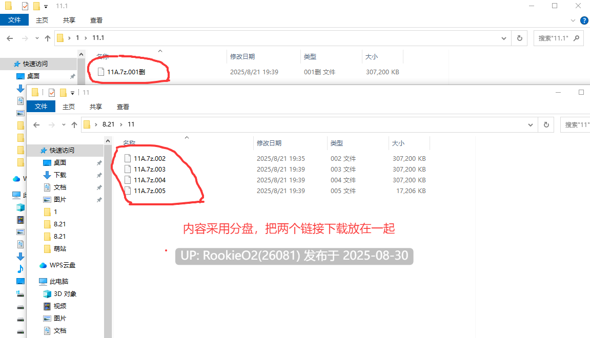Screen dimensions: 590x338
Task: Open the help icon in the 11.1 window
Action: point(584,20)
